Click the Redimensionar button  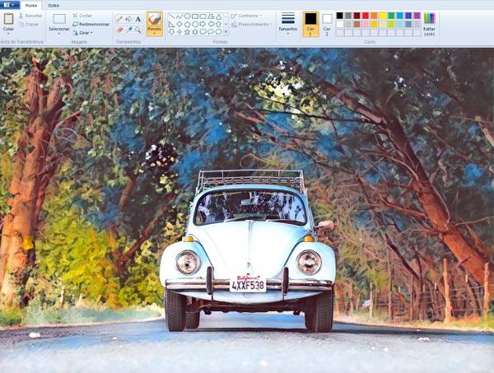(91, 24)
